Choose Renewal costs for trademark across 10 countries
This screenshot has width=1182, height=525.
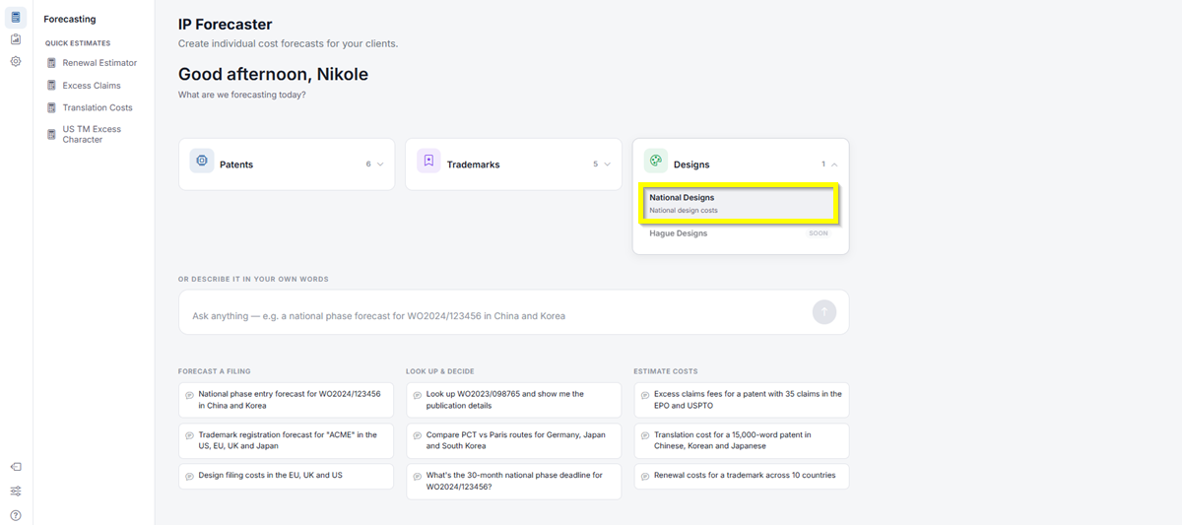tap(741, 476)
